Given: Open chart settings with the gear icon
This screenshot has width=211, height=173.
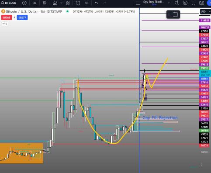Looking at the screenshot, I should click(x=185, y=3).
